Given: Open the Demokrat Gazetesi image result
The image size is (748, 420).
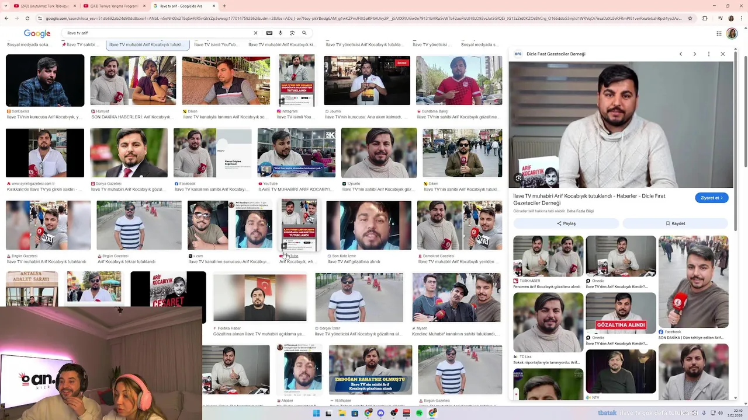Looking at the screenshot, I should 459,225.
